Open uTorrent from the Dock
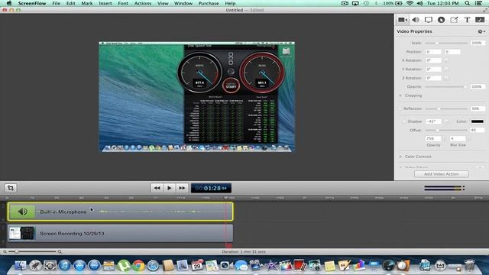 124,265
